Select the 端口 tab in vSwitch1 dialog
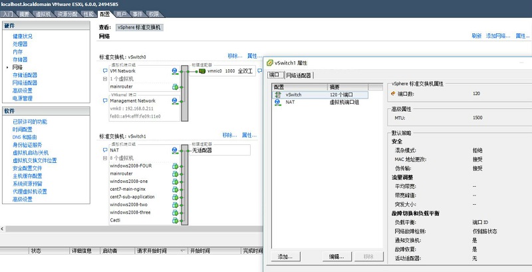This screenshot has height=272, width=532. point(276,75)
